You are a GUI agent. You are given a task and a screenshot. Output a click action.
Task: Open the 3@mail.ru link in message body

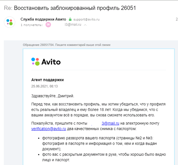(x=110, y=123)
